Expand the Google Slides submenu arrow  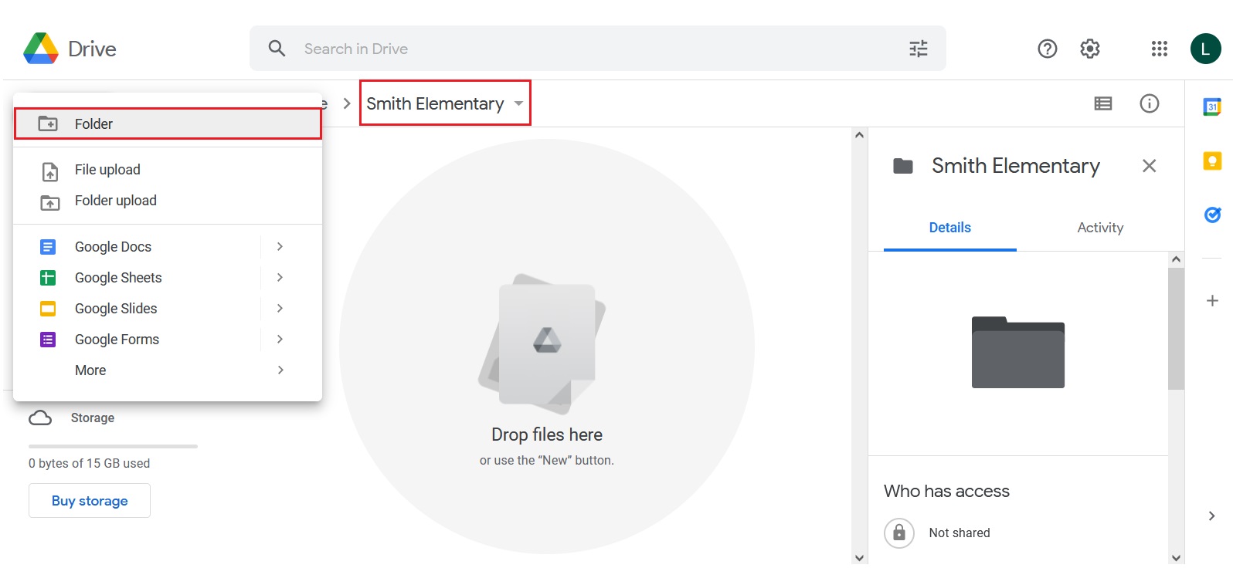280,308
